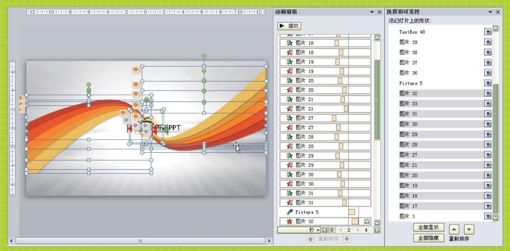
Task: Click the Show All (全部显示) button
Action: pos(428,227)
